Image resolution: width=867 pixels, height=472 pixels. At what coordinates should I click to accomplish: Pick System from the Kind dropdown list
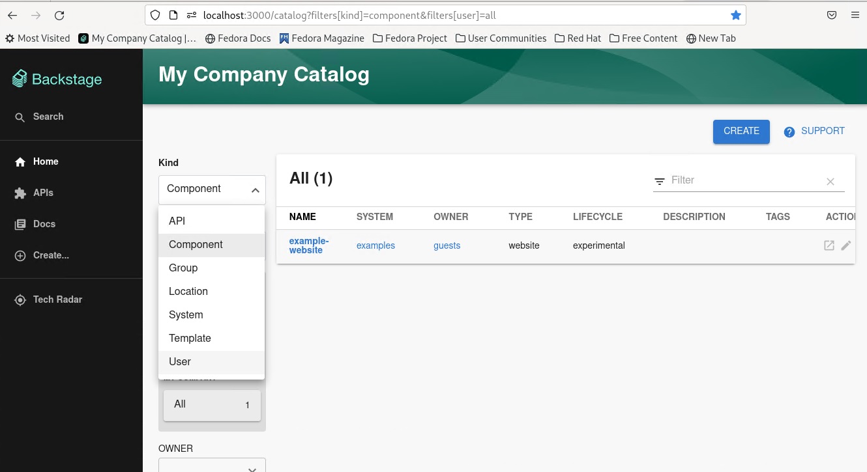pyautogui.click(x=186, y=314)
